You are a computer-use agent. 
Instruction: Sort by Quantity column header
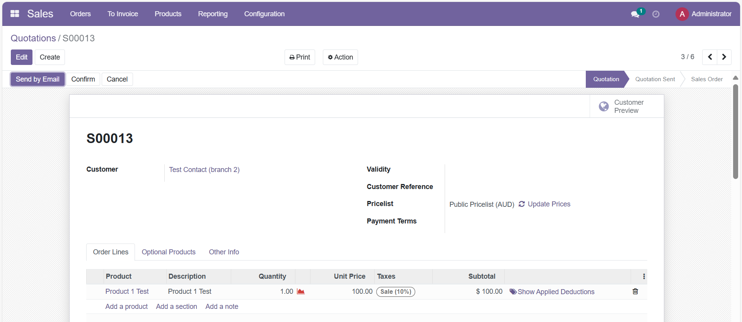(263, 276)
